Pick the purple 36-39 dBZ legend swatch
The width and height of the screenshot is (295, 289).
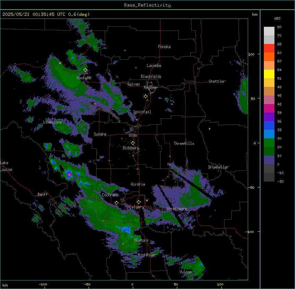click(x=269, y=117)
